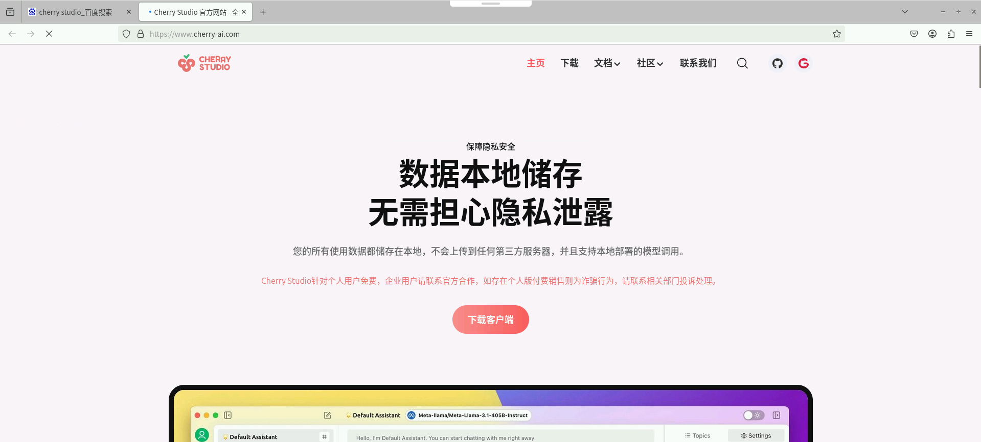Switch to the Settings tab in preview

click(x=756, y=436)
